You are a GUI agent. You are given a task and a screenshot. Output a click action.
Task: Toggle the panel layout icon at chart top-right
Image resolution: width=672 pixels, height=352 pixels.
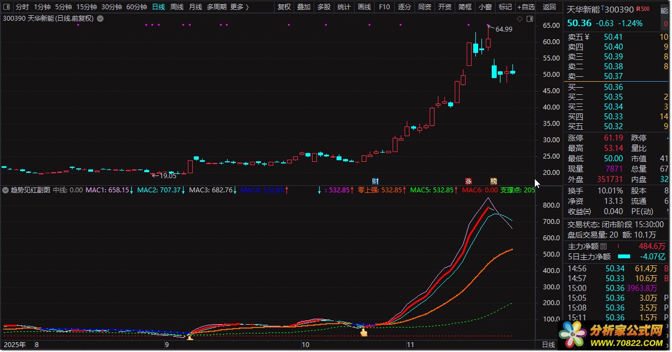point(529,19)
